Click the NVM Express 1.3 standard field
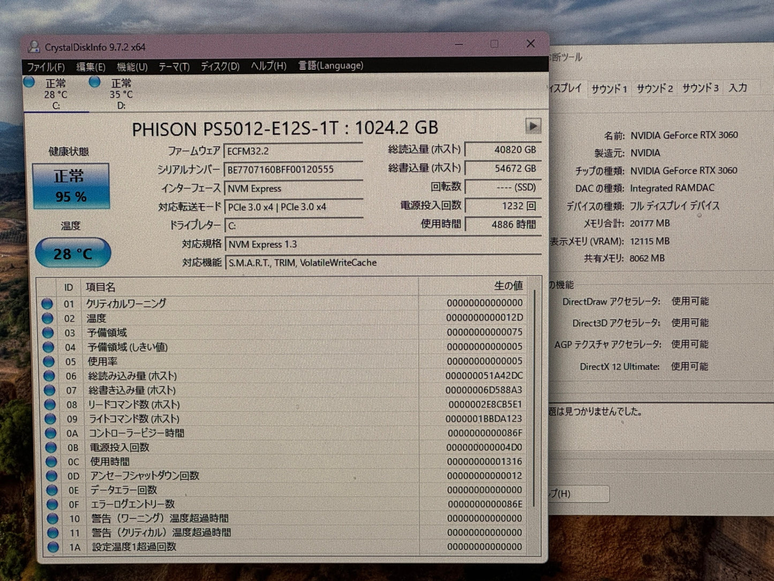This screenshot has height=581, width=774. click(x=383, y=244)
